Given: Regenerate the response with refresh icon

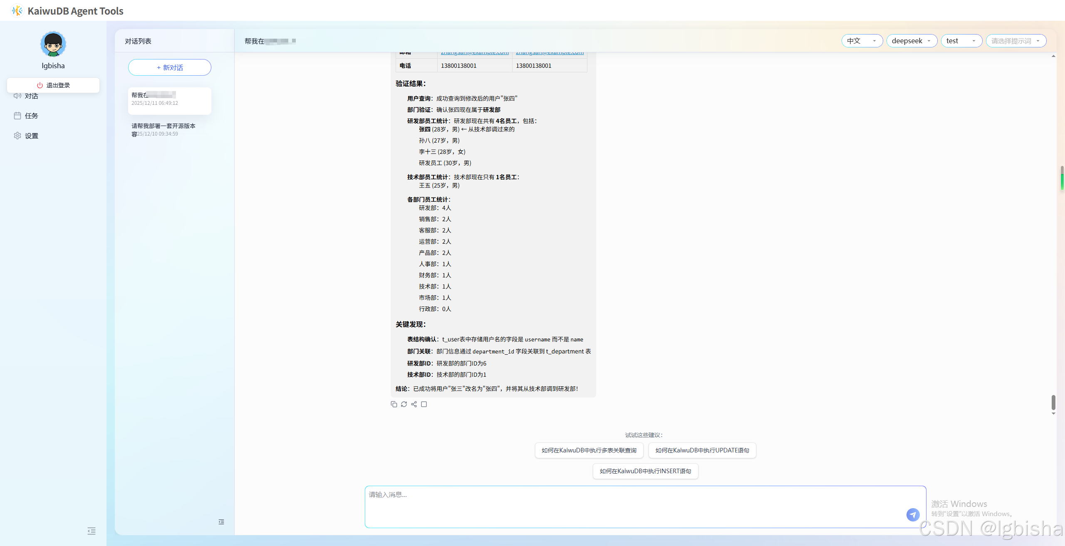Looking at the screenshot, I should [404, 404].
